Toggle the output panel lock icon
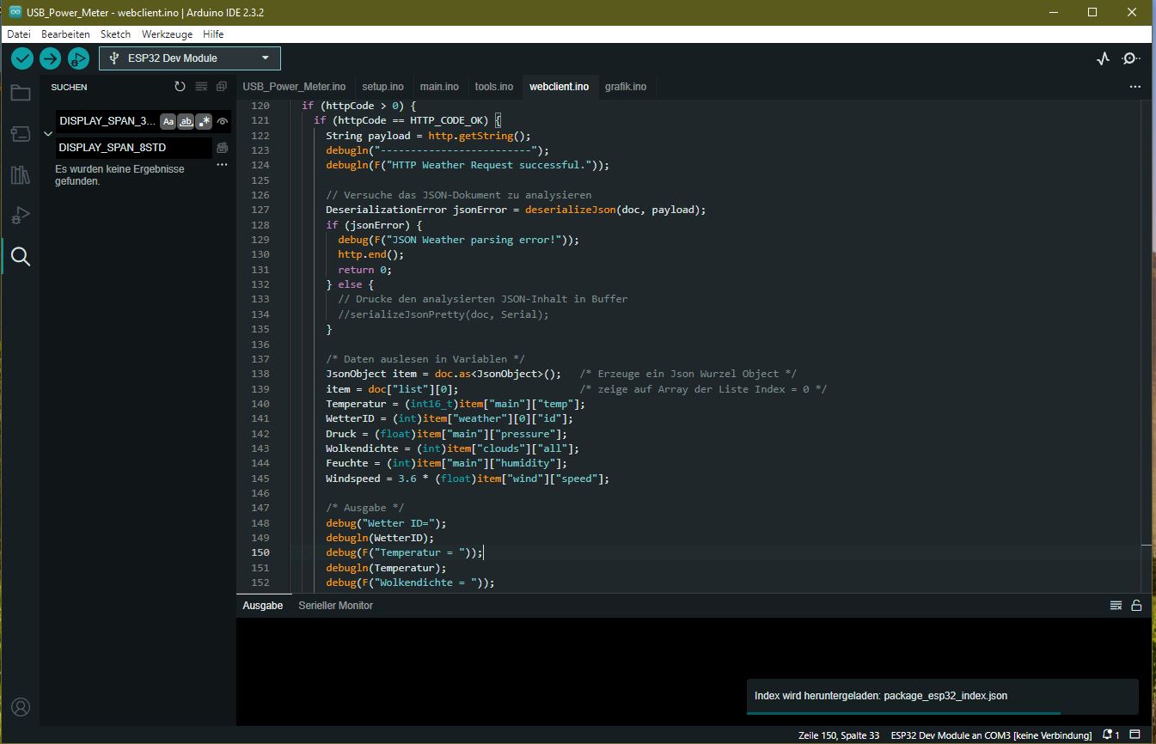Viewport: 1156px width, 744px height. (1136, 606)
